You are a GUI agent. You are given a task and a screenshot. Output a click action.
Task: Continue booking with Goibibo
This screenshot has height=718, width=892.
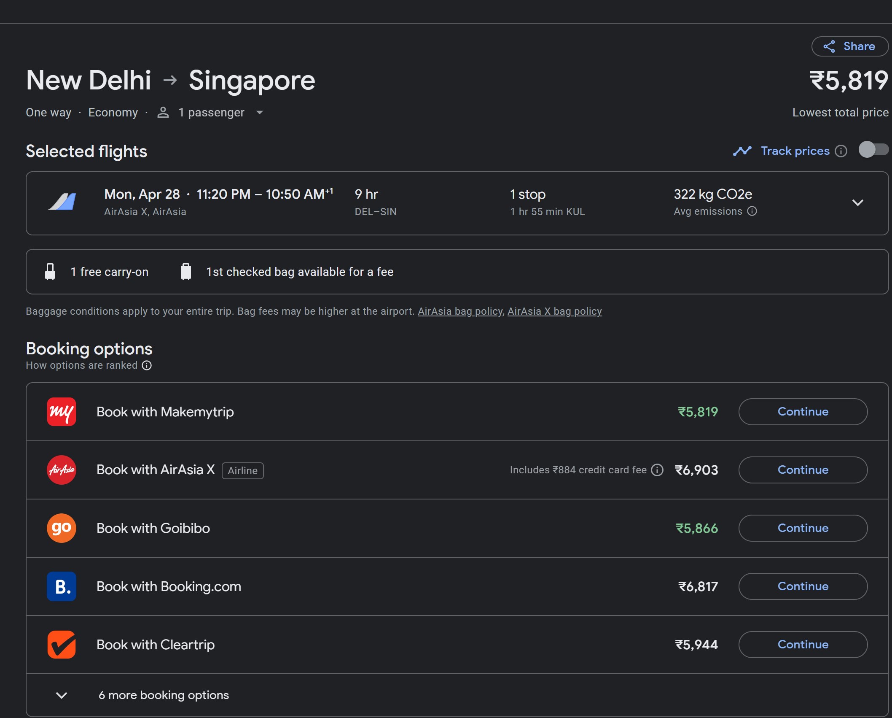pyautogui.click(x=803, y=528)
